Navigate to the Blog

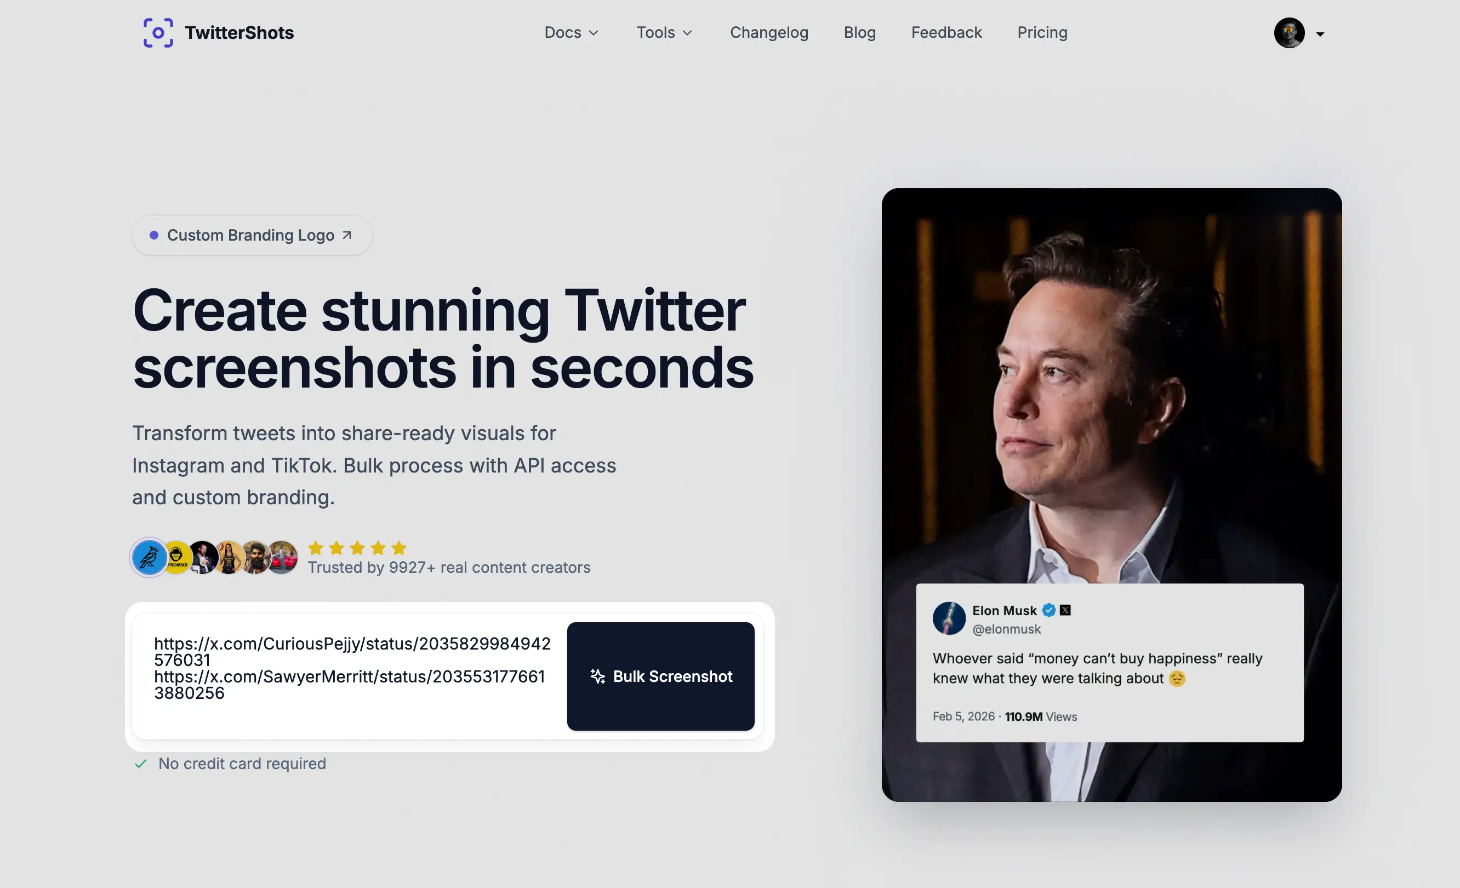[x=860, y=32]
